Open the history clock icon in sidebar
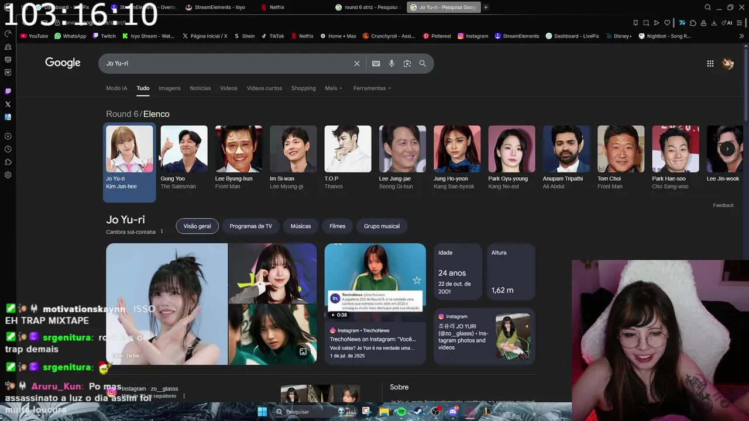Viewport: 749px width, 421px height. click(x=8, y=149)
